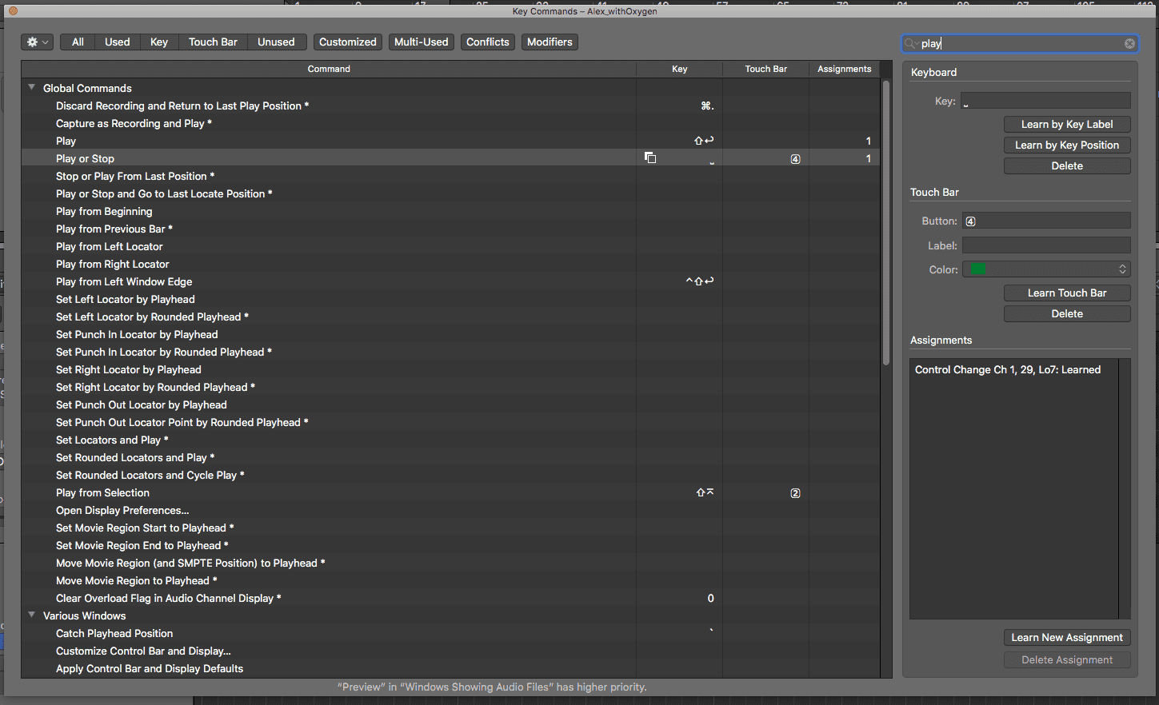The width and height of the screenshot is (1159, 705).
Task: Switch to the Touch Bar filter tab
Action: pos(213,42)
